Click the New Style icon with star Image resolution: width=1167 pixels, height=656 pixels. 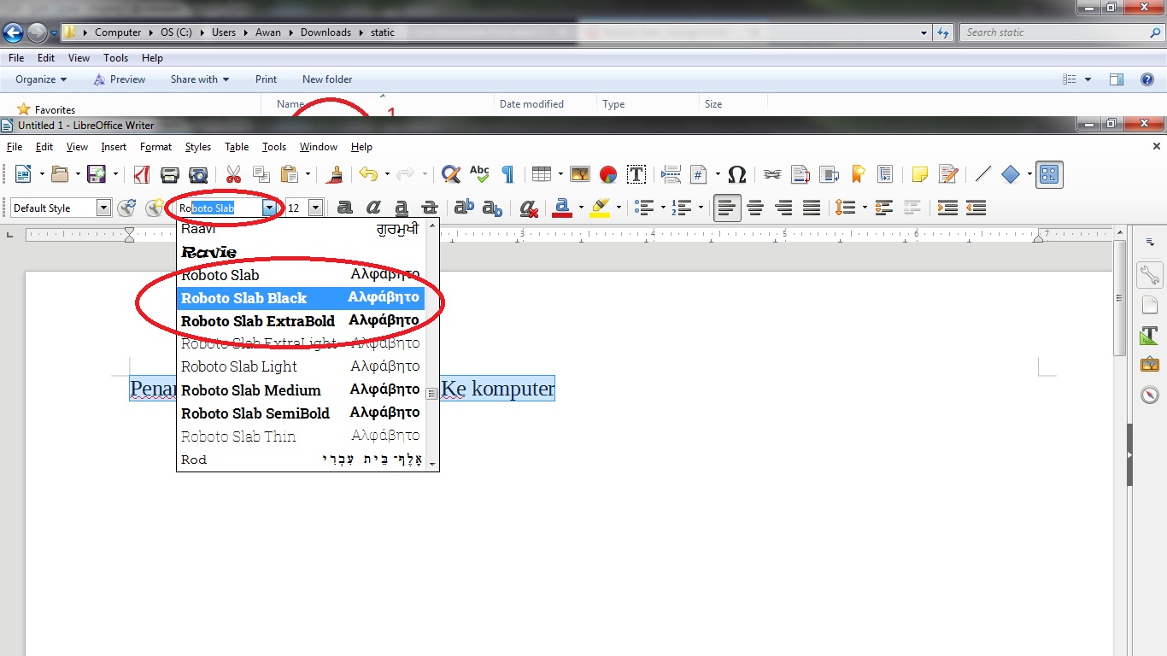point(154,208)
